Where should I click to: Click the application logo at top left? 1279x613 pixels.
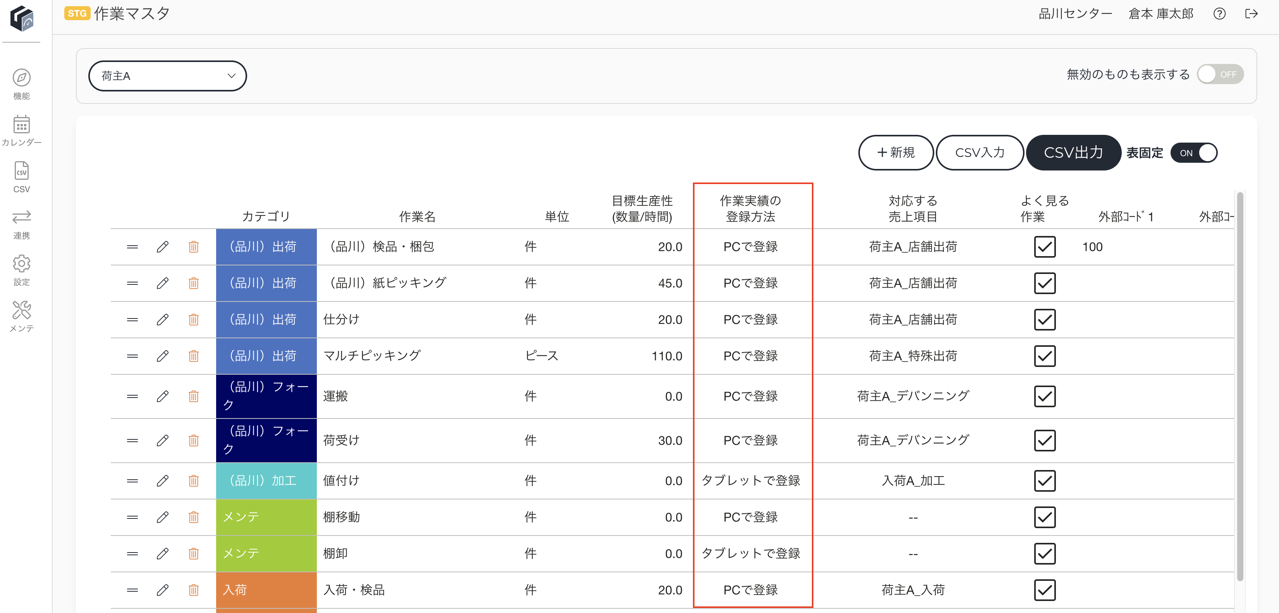22,19
